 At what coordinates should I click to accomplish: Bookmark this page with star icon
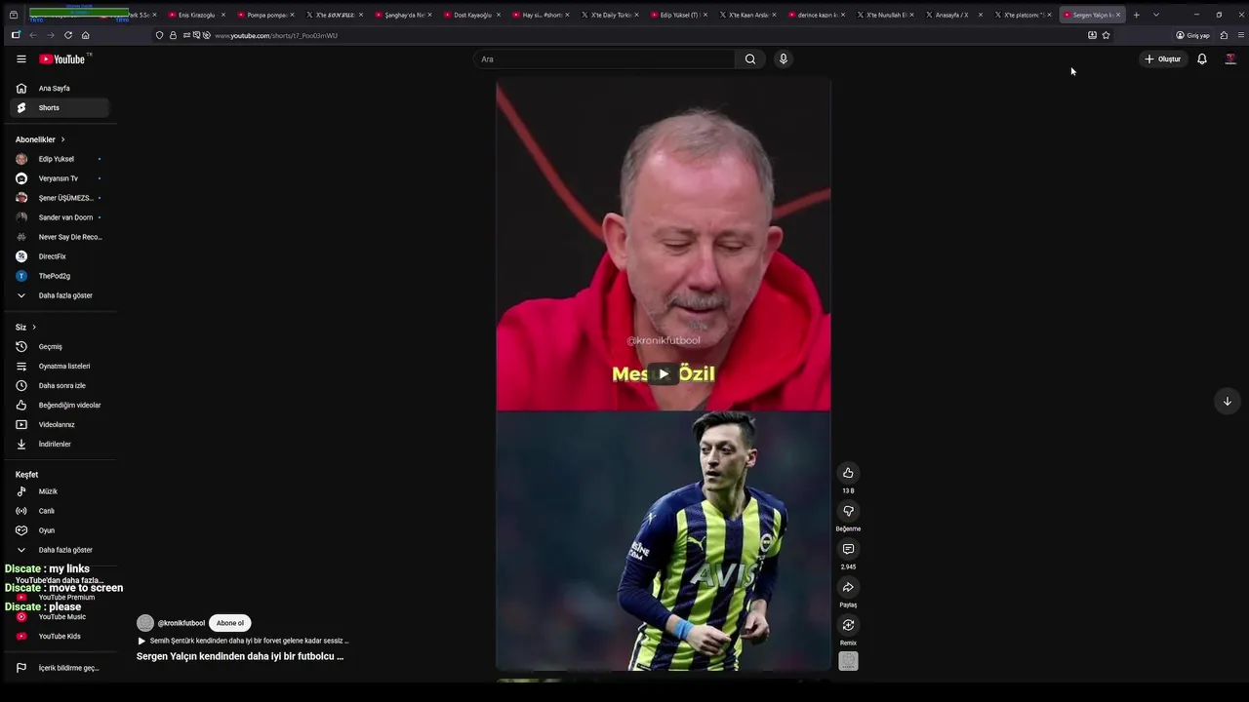tap(1106, 35)
